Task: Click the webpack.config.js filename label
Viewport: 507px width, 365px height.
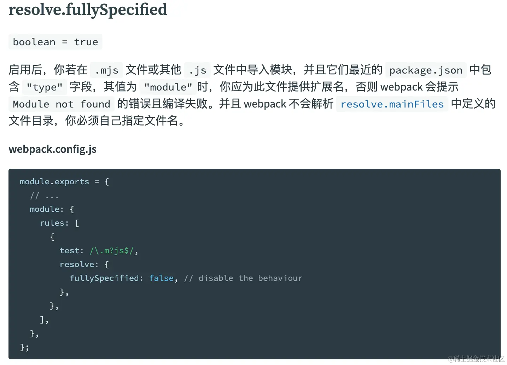Action: [x=53, y=149]
